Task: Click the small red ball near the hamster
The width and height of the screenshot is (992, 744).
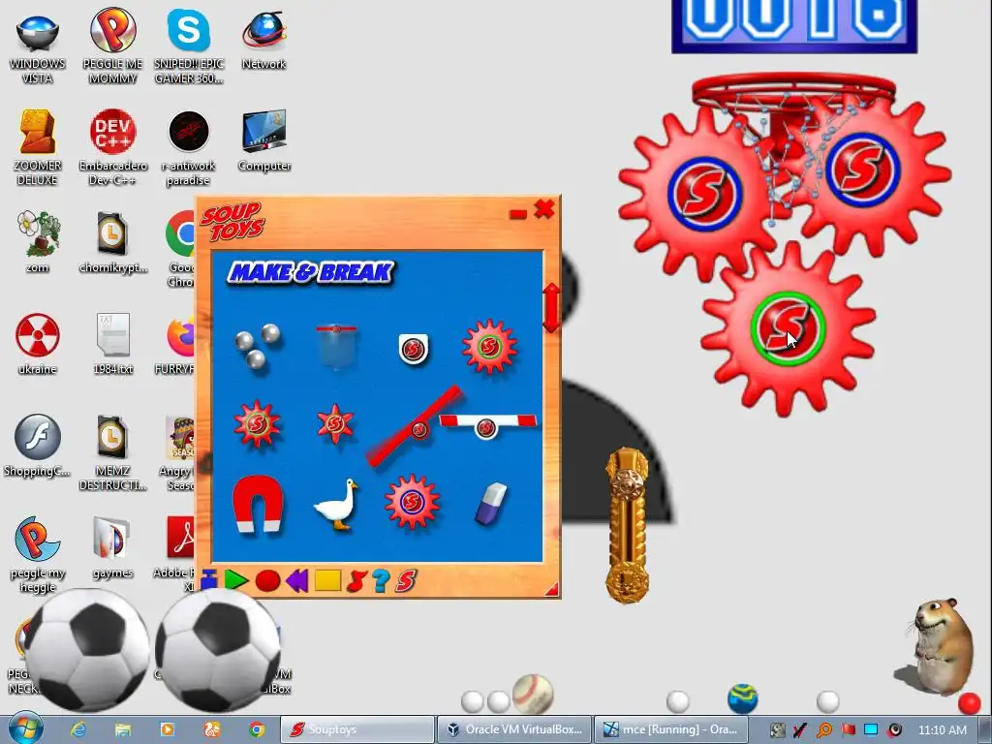Action: (x=969, y=703)
